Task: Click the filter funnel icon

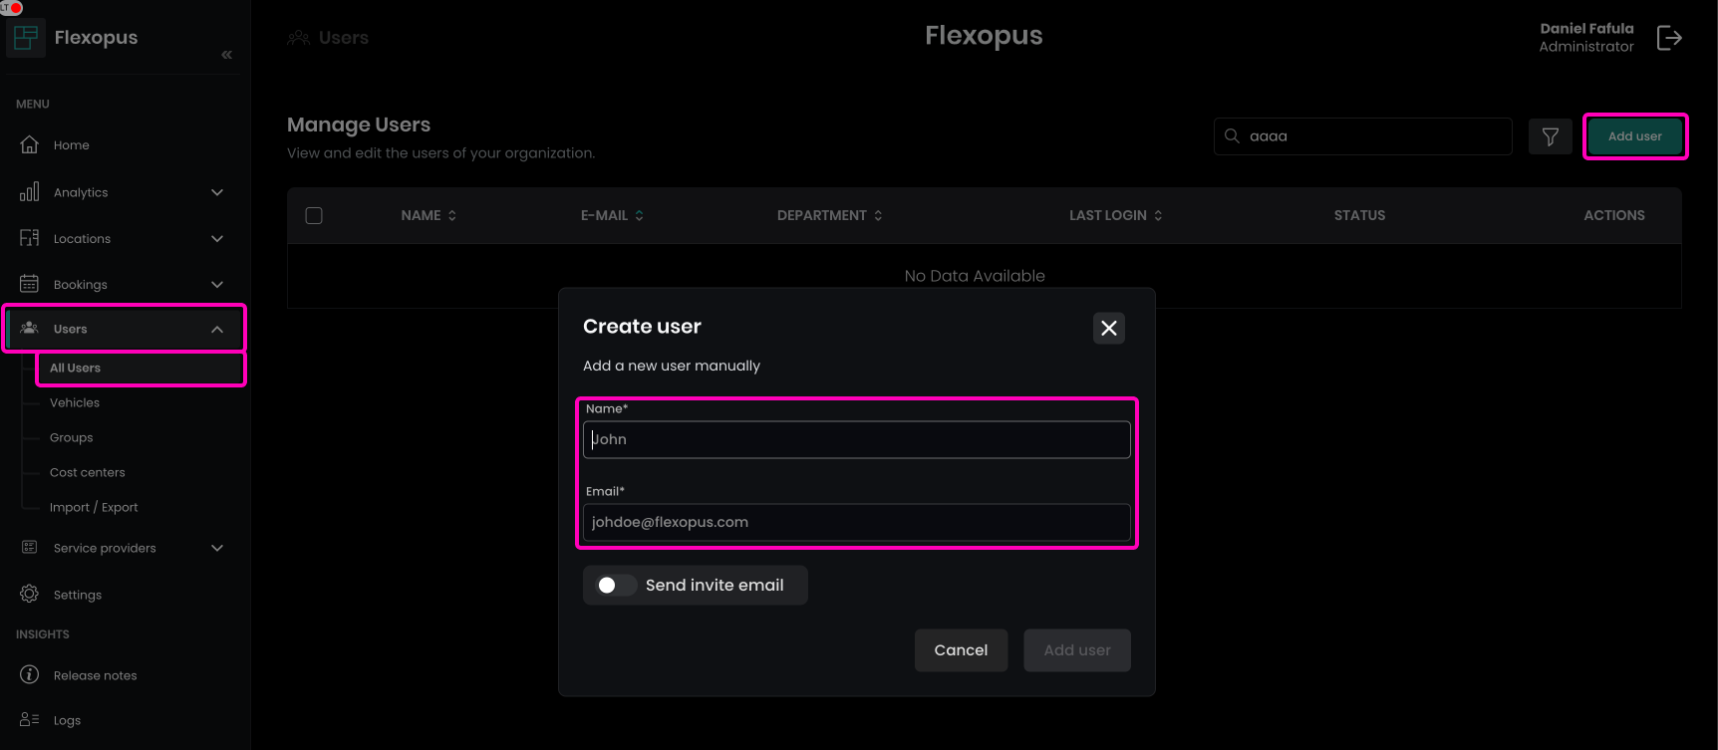Action: [x=1550, y=136]
